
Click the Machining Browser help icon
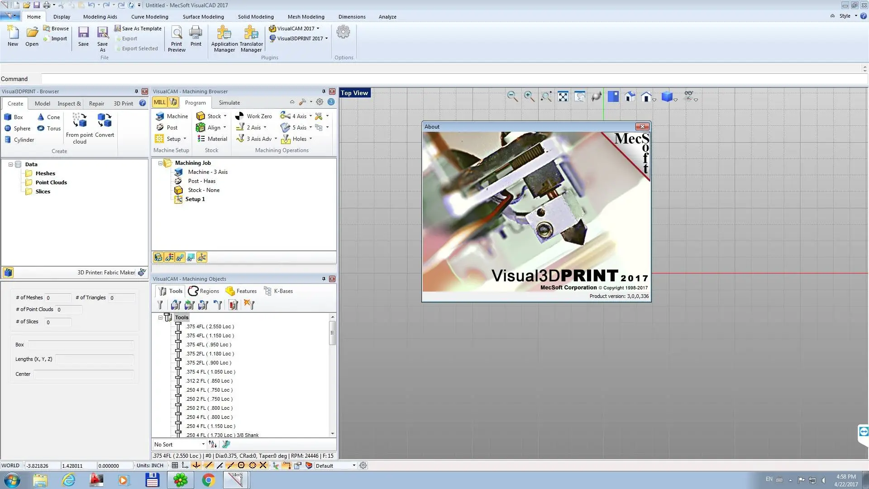[331, 102]
